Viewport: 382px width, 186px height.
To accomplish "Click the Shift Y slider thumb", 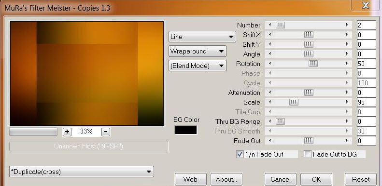I will coord(309,44).
